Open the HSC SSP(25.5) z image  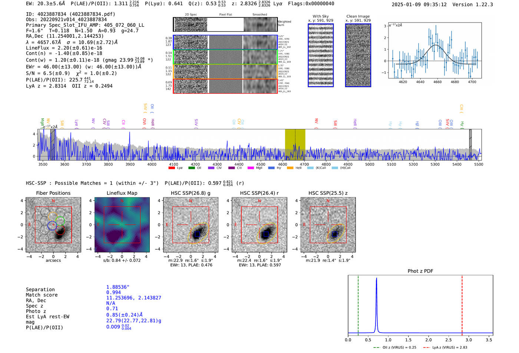tap(328, 225)
